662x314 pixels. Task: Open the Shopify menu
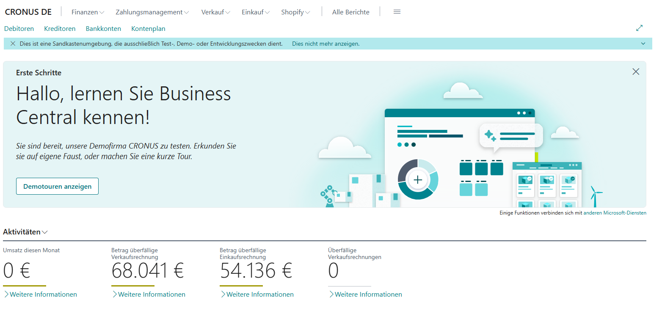pyautogui.click(x=295, y=12)
